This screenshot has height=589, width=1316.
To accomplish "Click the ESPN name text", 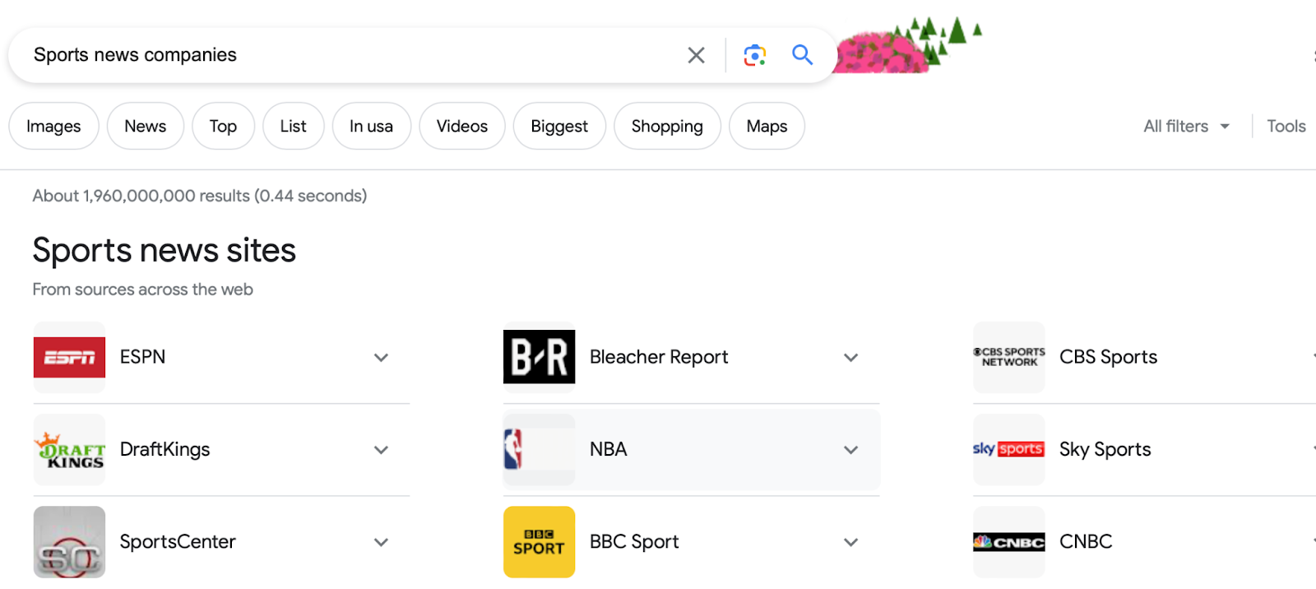I will [142, 357].
